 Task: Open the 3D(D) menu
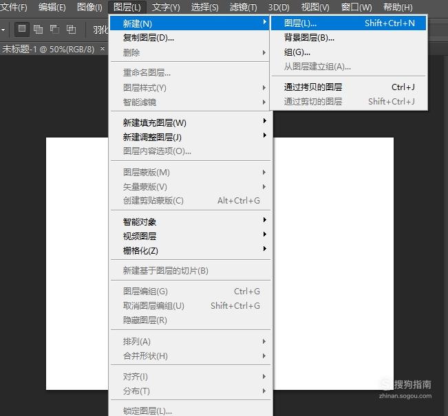click(x=279, y=7)
